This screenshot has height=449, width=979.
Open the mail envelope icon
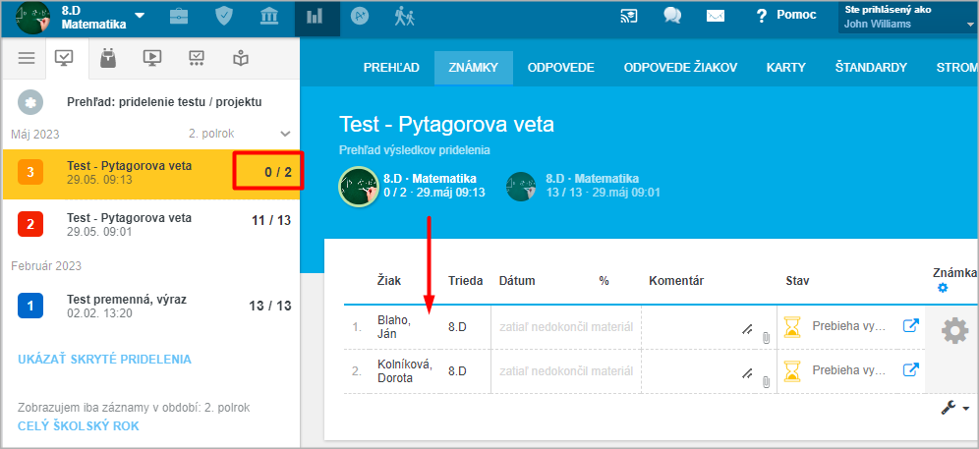pyautogui.click(x=716, y=17)
